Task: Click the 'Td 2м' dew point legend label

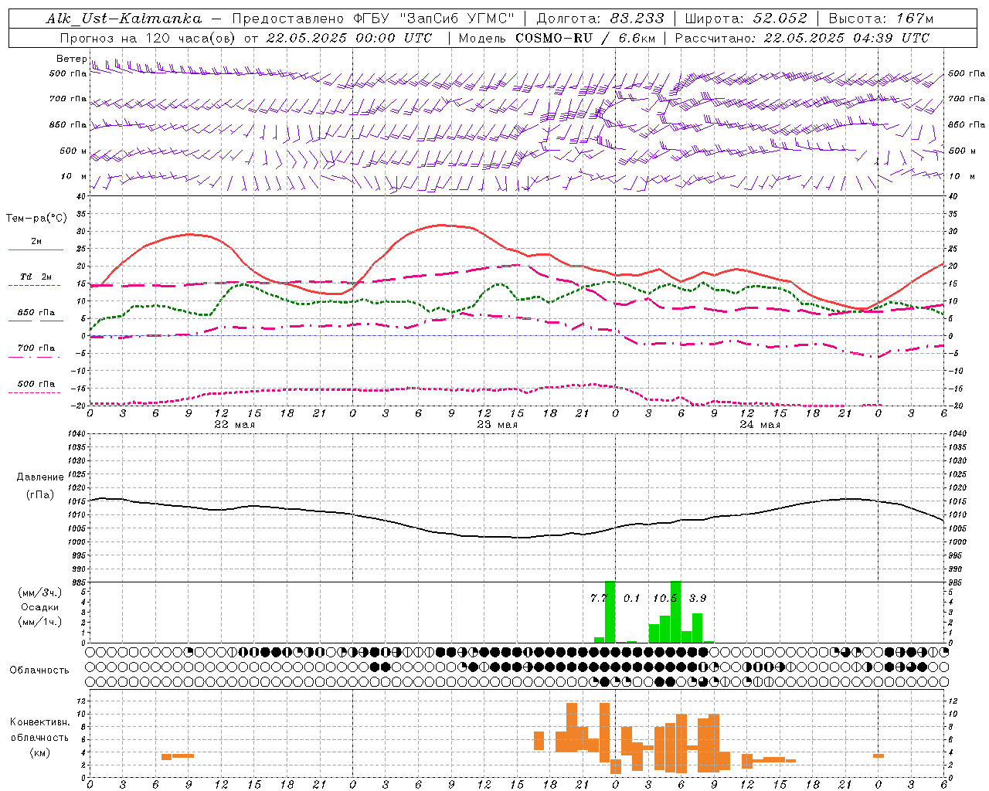Action: tap(36, 277)
